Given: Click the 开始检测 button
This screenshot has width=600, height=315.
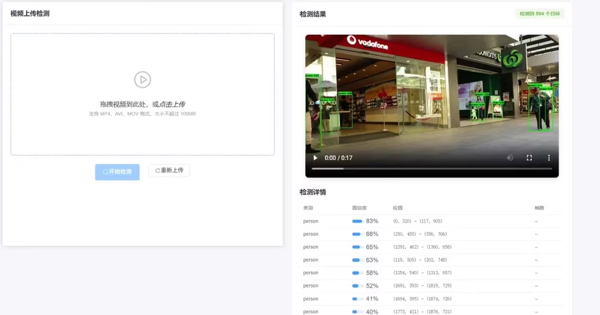Looking at the screenshot, I should pos(117,172).
